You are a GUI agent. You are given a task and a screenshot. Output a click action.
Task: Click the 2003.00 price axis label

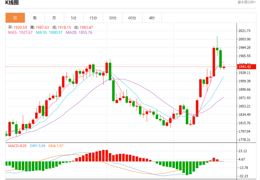[244, 39]
